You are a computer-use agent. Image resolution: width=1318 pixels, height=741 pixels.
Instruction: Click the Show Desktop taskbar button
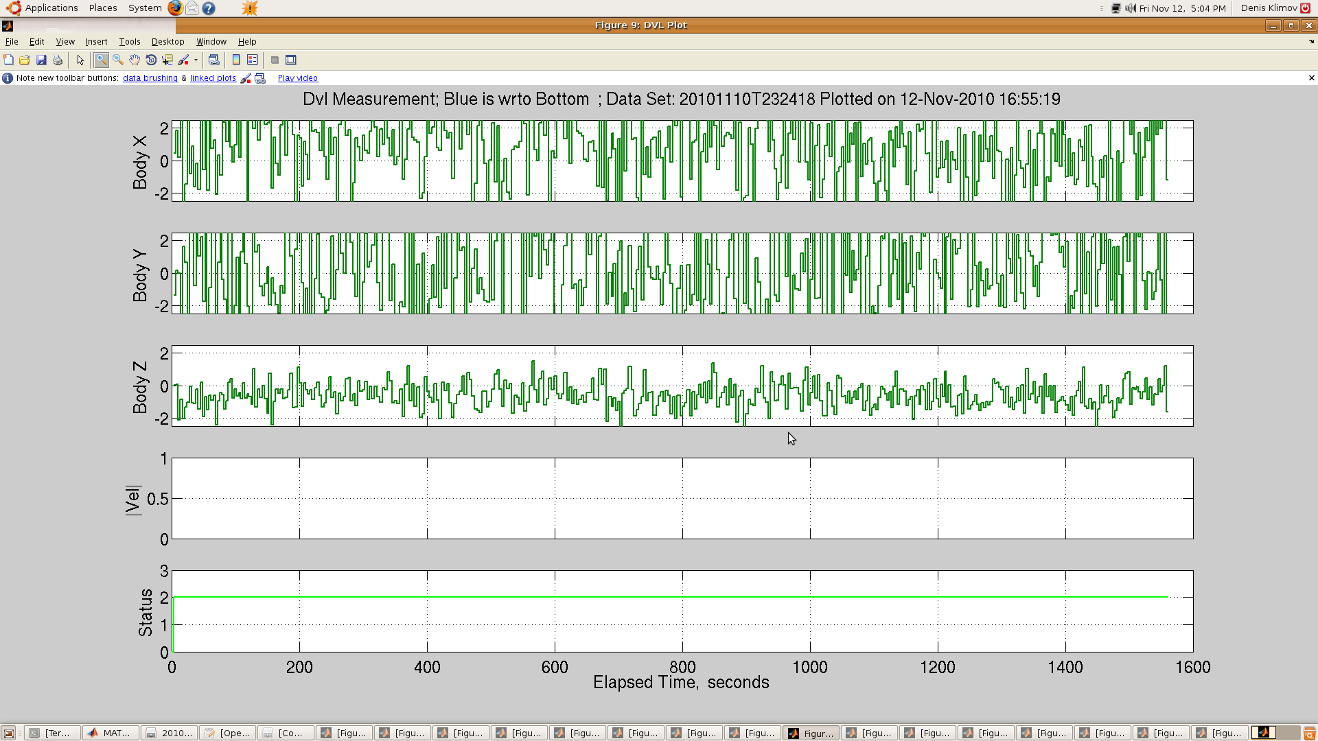pyautogui.click(x=9, y=733)
